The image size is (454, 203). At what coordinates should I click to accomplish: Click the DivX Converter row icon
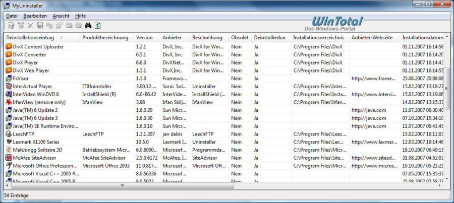pos(9,54)
